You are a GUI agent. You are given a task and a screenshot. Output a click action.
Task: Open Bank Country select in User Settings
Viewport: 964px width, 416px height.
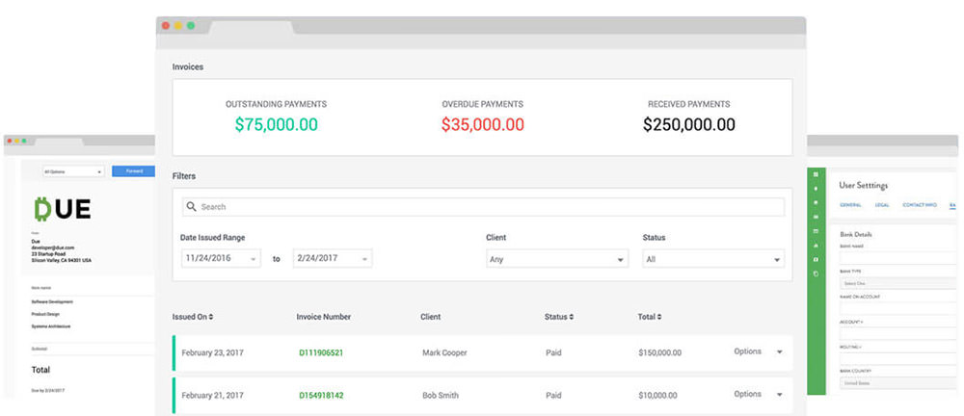tap(898, 383)
